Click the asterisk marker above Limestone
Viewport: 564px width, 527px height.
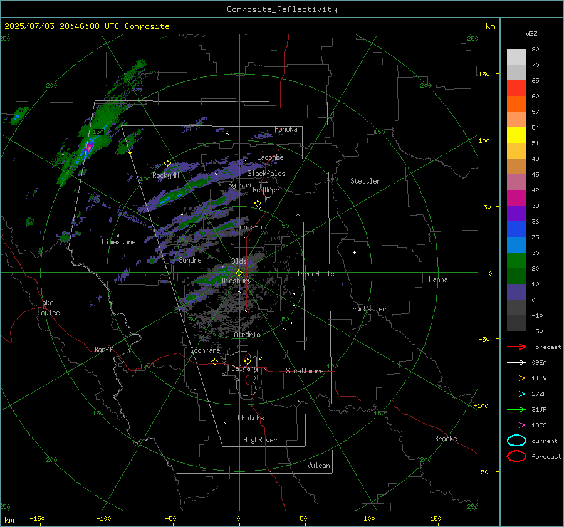[x=118, y=236]
